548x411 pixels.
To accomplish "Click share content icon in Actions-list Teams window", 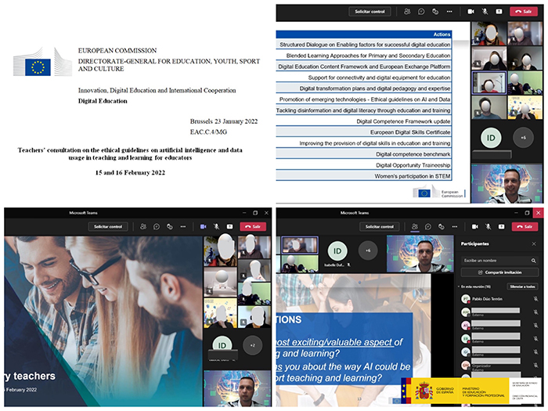I will click(x=499, y=12).
